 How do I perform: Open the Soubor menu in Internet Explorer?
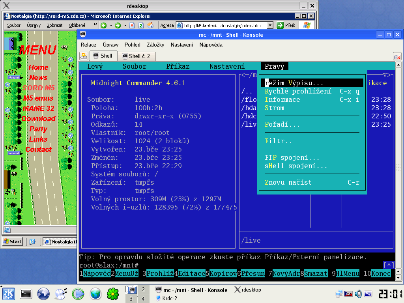tap(14, 25)
